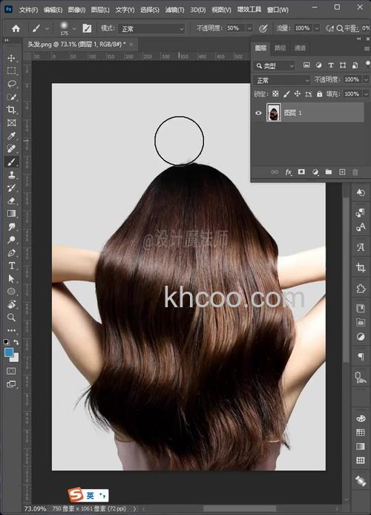371x515 pixels.
Task: Open the Brush Settings panel icon
Action: (x=87, y=29)
